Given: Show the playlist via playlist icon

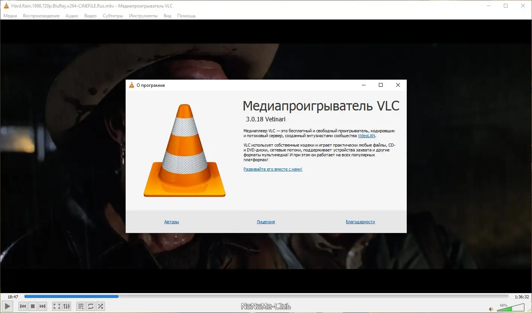Looking at the screenshot, I should click(81, 306).
